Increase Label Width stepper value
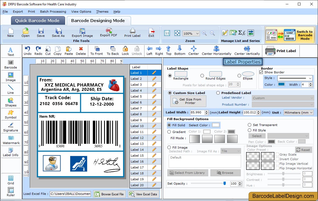This screenshot has height=201, width=318. (206, 111)
